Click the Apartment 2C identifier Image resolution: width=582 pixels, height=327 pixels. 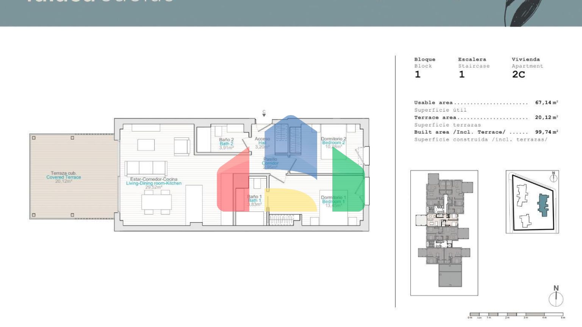pos(518,74)
